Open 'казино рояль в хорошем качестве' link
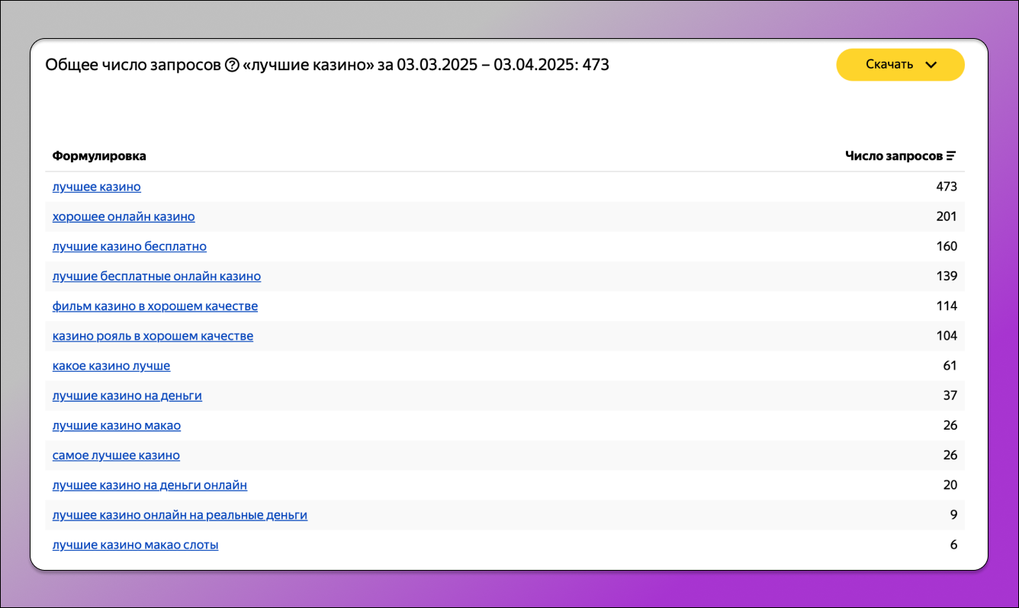This screenshot has height=608, width=1019. pos(153,336)
